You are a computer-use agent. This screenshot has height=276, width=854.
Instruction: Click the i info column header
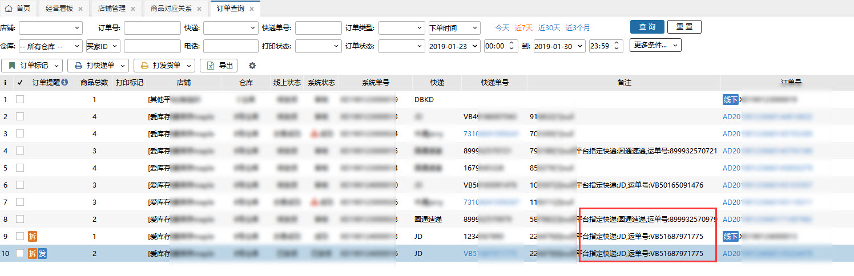6,83
